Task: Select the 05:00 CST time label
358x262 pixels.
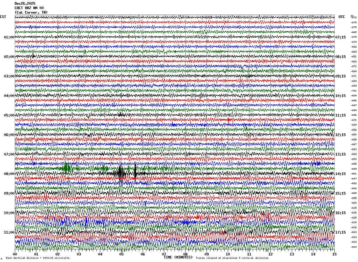Action: (9, 115)
